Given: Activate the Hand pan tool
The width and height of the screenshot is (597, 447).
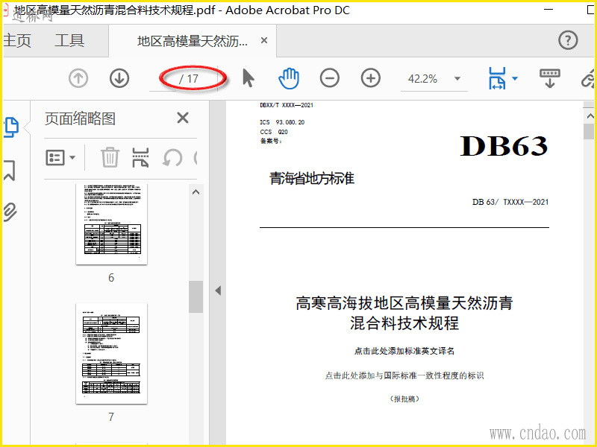Looking at the screenshot, I should [289, 78].
